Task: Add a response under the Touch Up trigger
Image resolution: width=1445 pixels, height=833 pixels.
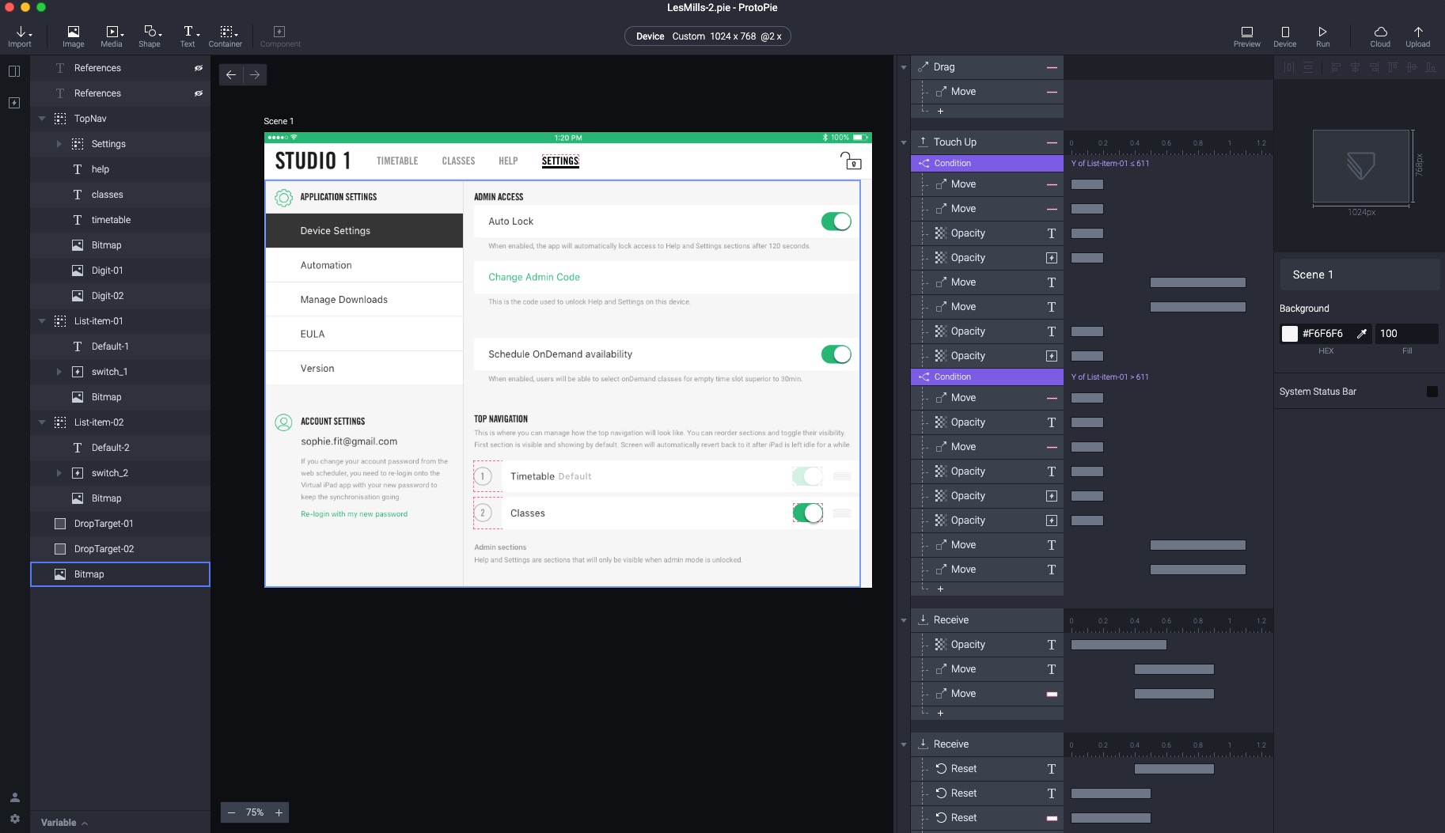Action: tap(940, 589)
